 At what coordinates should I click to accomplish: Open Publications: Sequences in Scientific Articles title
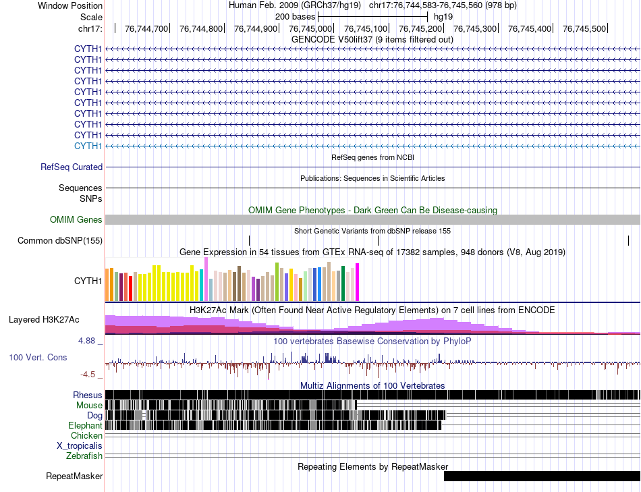pos(372,178)
